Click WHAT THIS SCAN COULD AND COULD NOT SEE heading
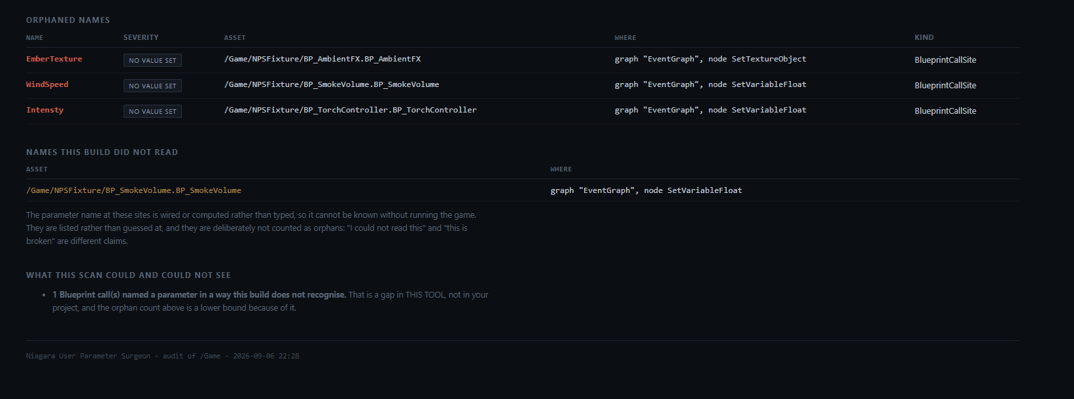The image size is (1074, 399). pos(128,275)
